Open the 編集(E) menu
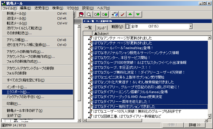Screen dimensions: 213x129 [25, 8]
